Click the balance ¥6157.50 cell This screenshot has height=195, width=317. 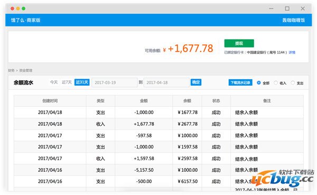coord(188,181)
